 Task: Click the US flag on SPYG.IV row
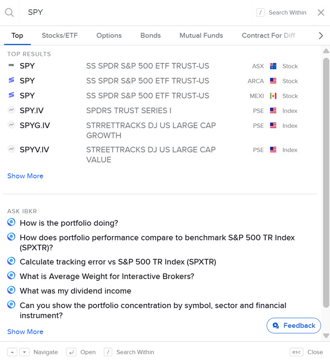273,126
